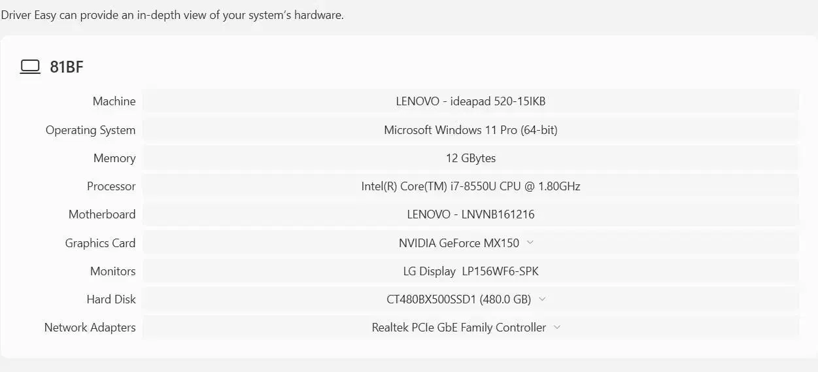Screen dimensions: 818x372
Task: Click the Microsoft Windows 11 Pro value
Action: pyautogui.click(x=470, y=130)
